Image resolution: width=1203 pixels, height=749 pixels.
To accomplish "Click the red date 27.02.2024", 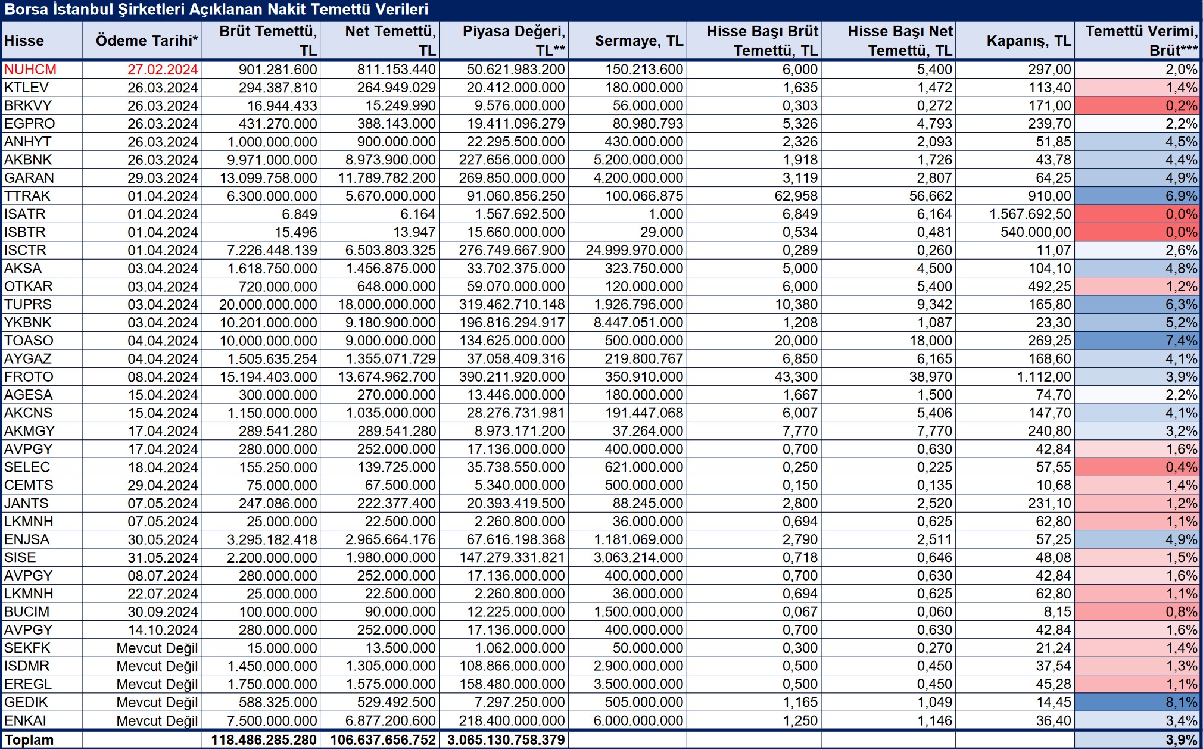I will tap(163, 70).
